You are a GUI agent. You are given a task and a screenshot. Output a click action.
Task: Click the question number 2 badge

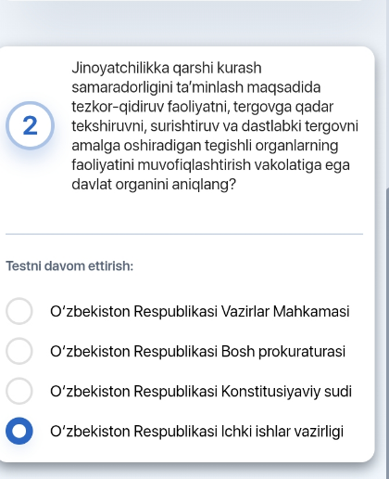[30, 125]
